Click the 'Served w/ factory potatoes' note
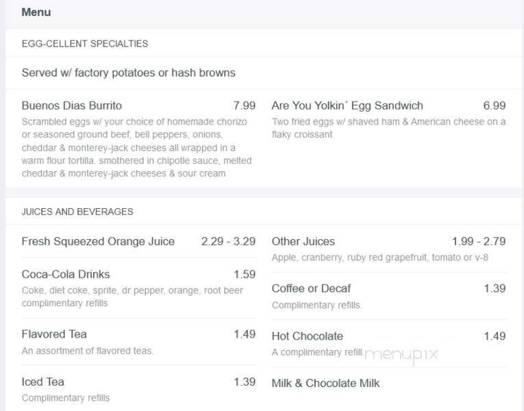The image size is (524, 411). (128, 73)
